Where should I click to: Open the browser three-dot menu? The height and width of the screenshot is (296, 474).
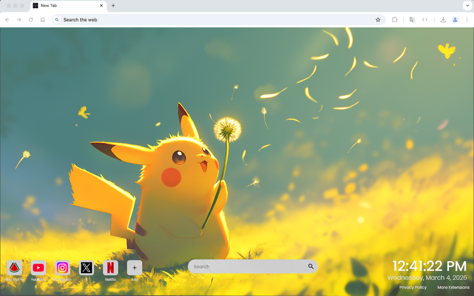467,20
